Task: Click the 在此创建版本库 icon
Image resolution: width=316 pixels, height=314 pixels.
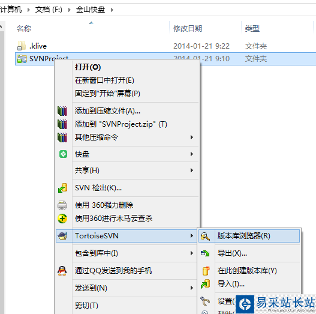Action: point(206,271)
